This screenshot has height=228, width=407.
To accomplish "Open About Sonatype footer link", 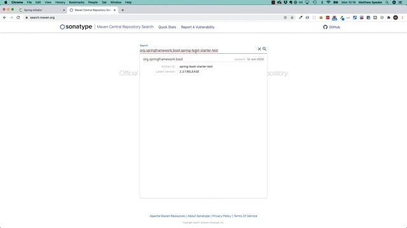I will [198, 216].
